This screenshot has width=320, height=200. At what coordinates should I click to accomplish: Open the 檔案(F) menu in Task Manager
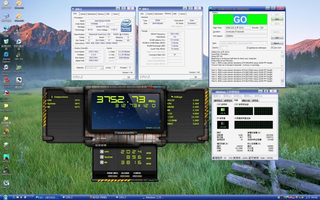click(217, 96)
